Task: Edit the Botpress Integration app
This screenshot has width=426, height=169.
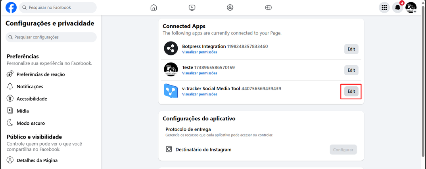Action: (351, 49)
